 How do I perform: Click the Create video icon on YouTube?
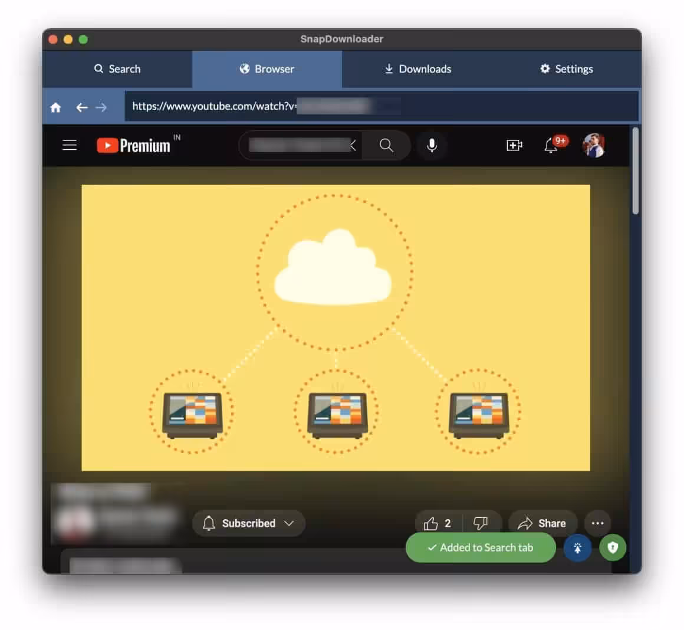point(514,145)
